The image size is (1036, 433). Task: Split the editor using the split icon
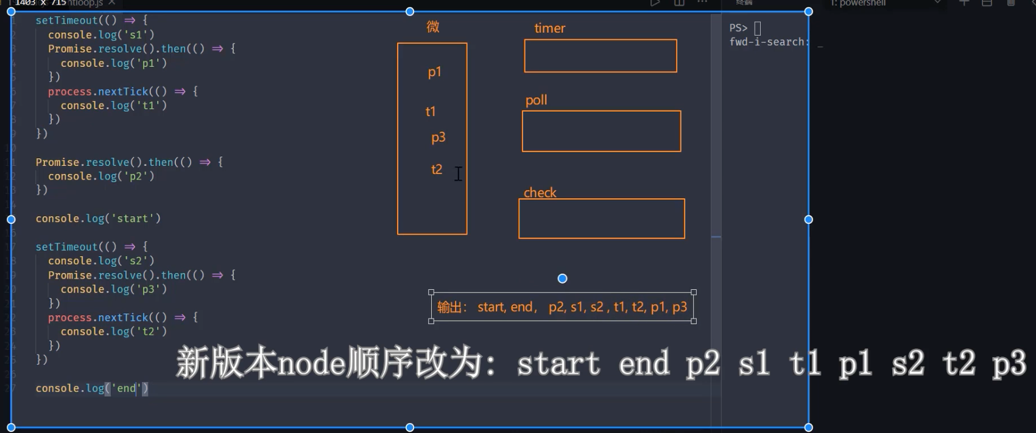click(679, 3)
